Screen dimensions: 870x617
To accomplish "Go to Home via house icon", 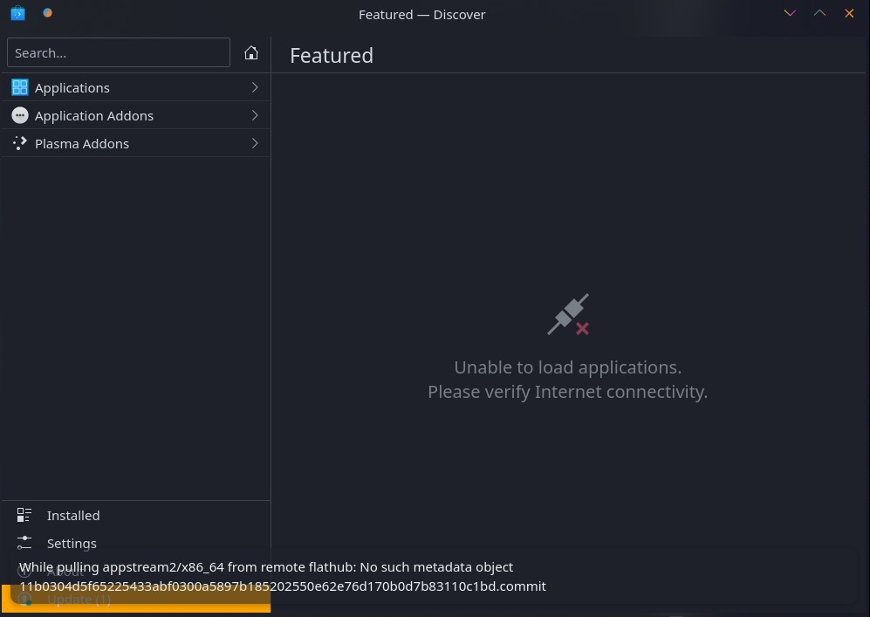I will tap(250, 52).
